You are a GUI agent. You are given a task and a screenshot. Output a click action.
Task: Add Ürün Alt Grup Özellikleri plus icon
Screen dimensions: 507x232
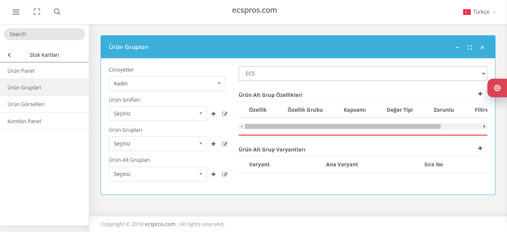coord(480,94)
